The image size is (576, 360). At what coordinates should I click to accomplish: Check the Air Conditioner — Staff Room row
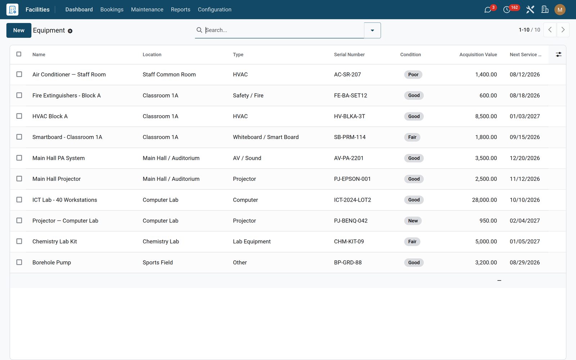pos(19,74)
